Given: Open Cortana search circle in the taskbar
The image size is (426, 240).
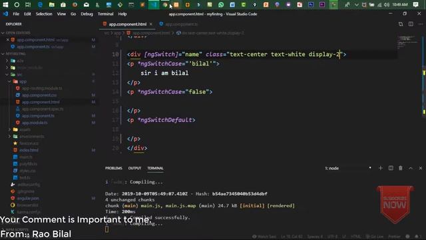Looking at the screenshot, I should [x=17, y=5].
